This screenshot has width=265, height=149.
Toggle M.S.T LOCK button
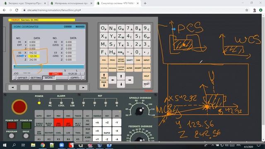[x=78, y=123]
